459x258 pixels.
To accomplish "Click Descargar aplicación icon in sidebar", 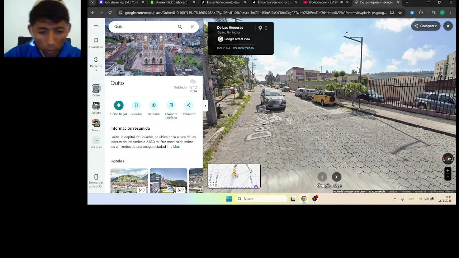I will (x=96, y=181).
